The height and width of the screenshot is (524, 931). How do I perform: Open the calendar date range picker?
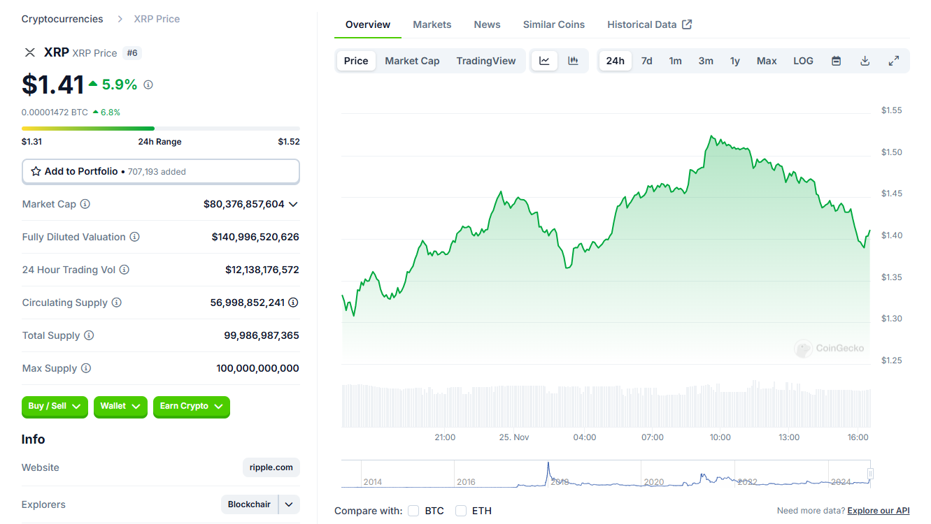tap(836, 61)
